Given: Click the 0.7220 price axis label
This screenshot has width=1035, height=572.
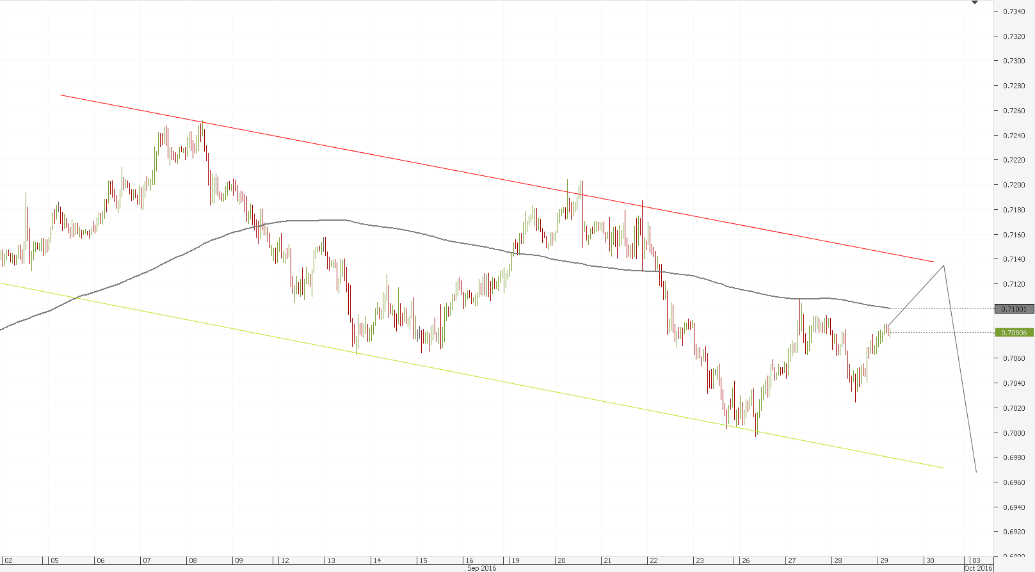Looking at the screenshot, I should 1014,160.
